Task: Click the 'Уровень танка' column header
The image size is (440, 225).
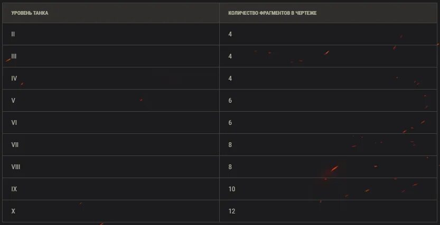Action: tap(30, 13)
